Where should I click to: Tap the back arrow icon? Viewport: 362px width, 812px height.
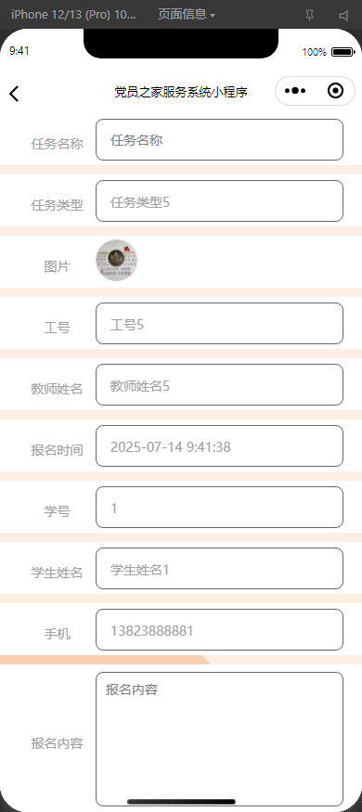pyautogui.click(x=14, y=94)
